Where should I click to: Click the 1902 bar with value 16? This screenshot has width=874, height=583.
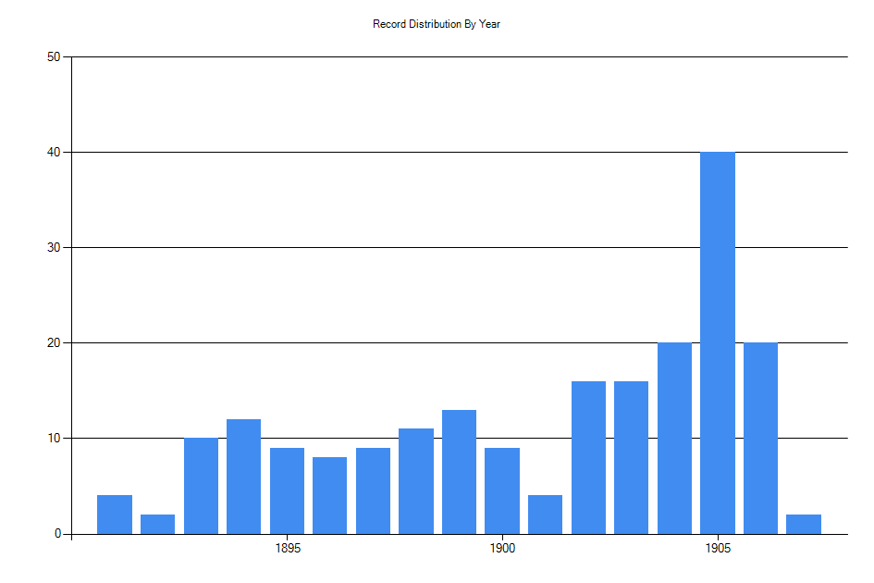(588, 457)
